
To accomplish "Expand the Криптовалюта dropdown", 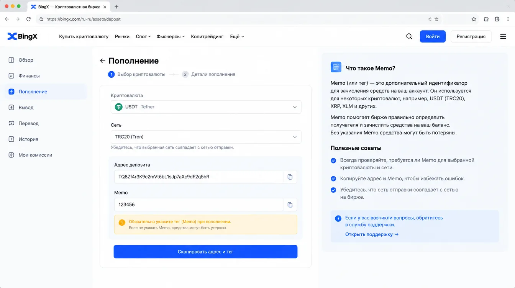I will tap(206, 107).
